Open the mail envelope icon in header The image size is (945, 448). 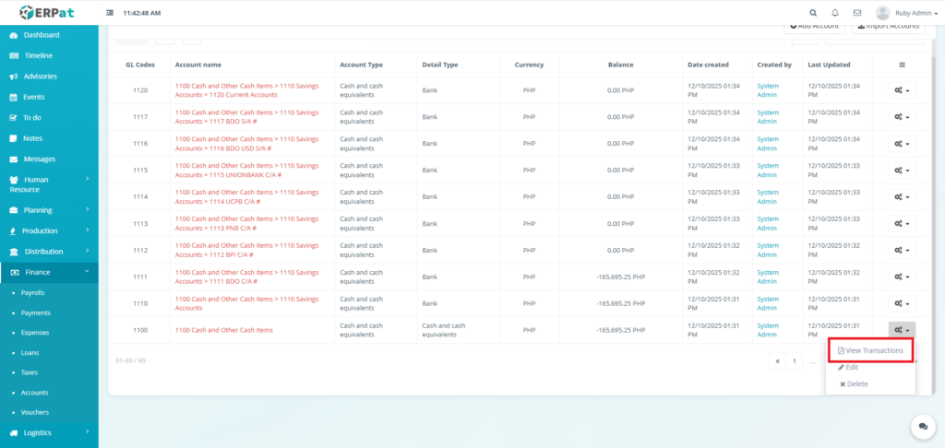click(857, 13)
